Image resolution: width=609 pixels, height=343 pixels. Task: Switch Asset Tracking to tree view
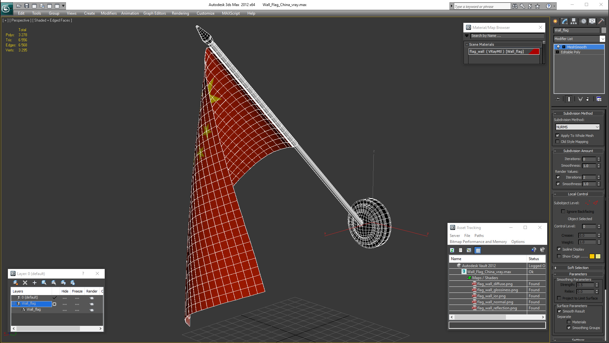(469, 250)
